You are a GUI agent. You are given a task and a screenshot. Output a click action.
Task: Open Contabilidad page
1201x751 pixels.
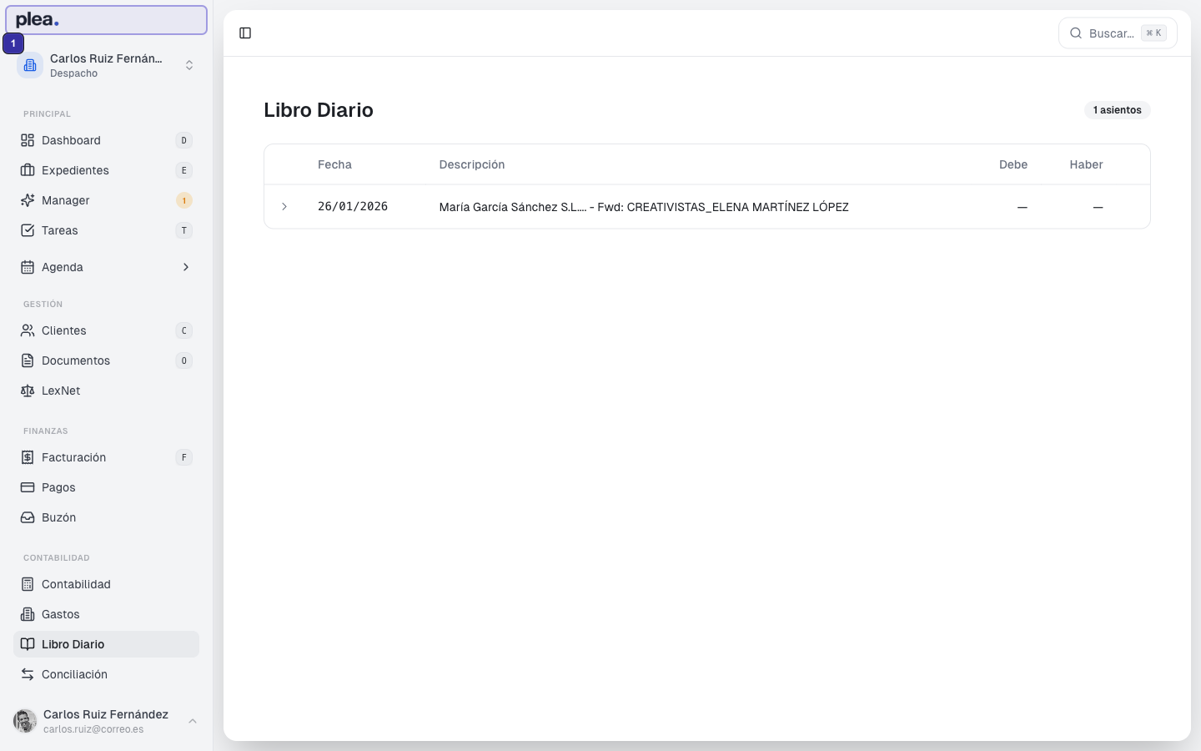point(106,584)
